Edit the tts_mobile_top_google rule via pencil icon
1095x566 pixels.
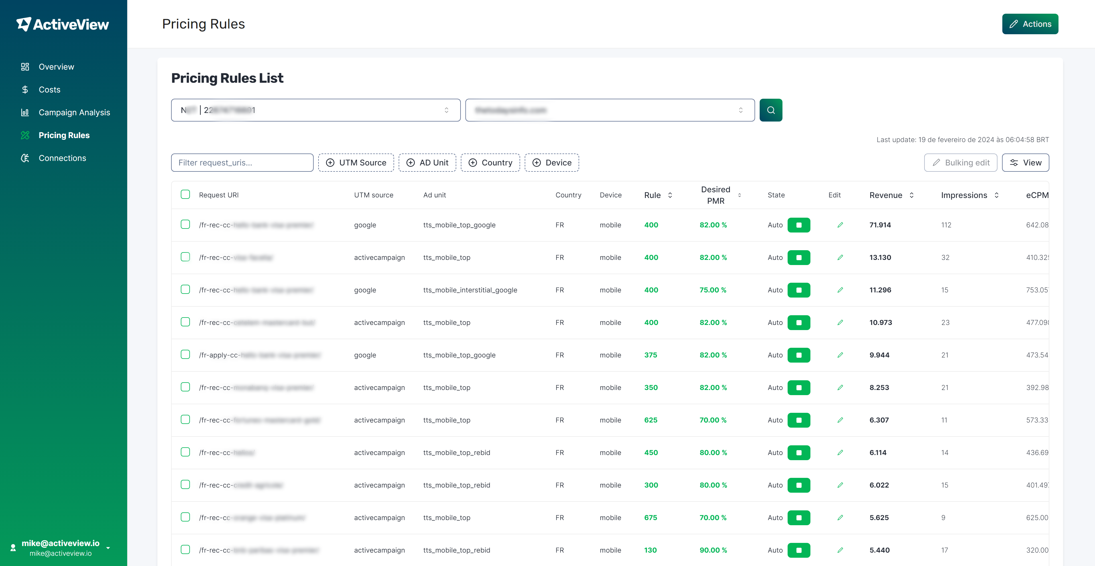[840, 225]
